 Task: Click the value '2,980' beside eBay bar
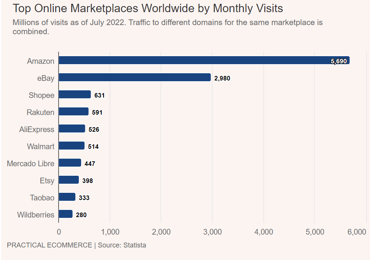(x=222, y=78)
